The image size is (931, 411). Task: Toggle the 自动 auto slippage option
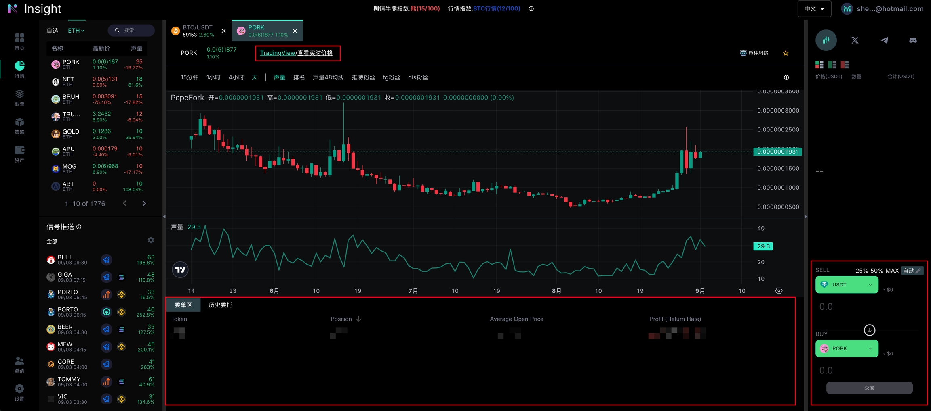point(912,271)
